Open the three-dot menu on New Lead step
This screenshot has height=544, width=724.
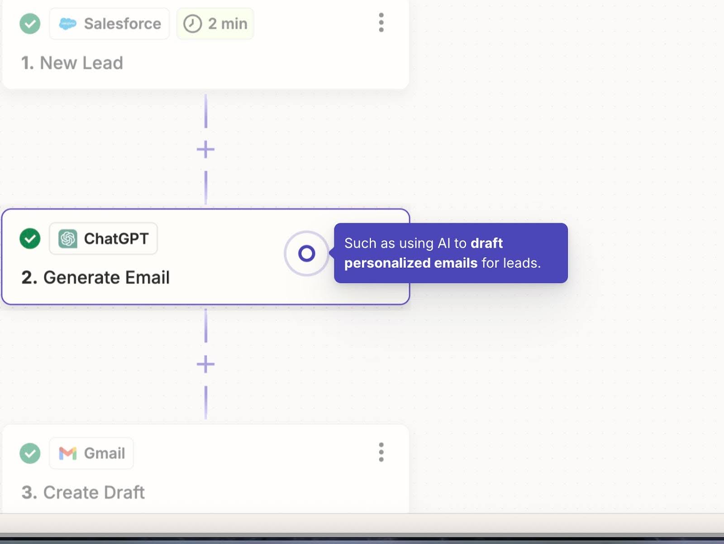tap(381, 23)
